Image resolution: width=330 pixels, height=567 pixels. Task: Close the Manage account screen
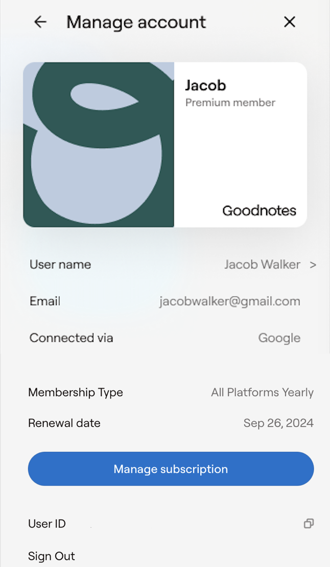290,22
